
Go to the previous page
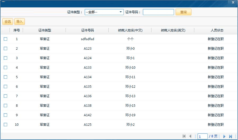190,136
